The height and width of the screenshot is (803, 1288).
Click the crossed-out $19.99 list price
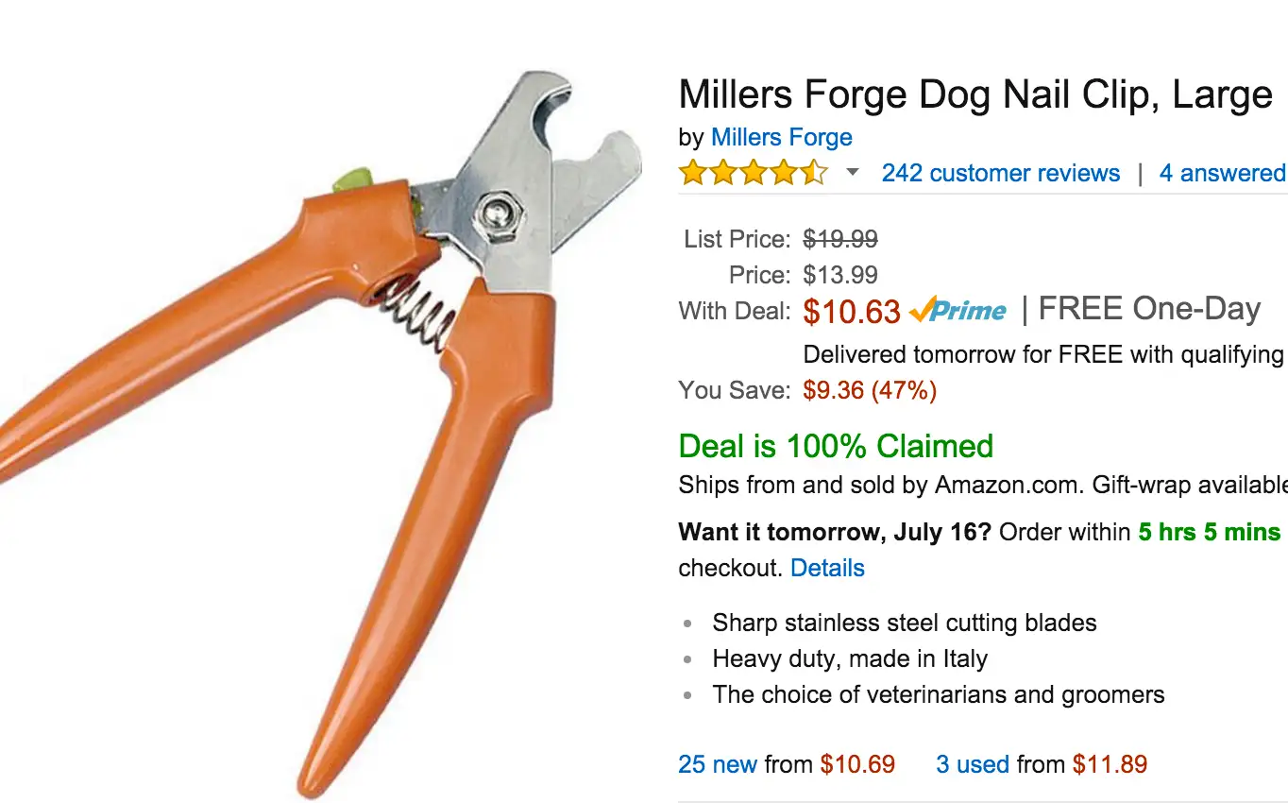(x=839, y=239)
